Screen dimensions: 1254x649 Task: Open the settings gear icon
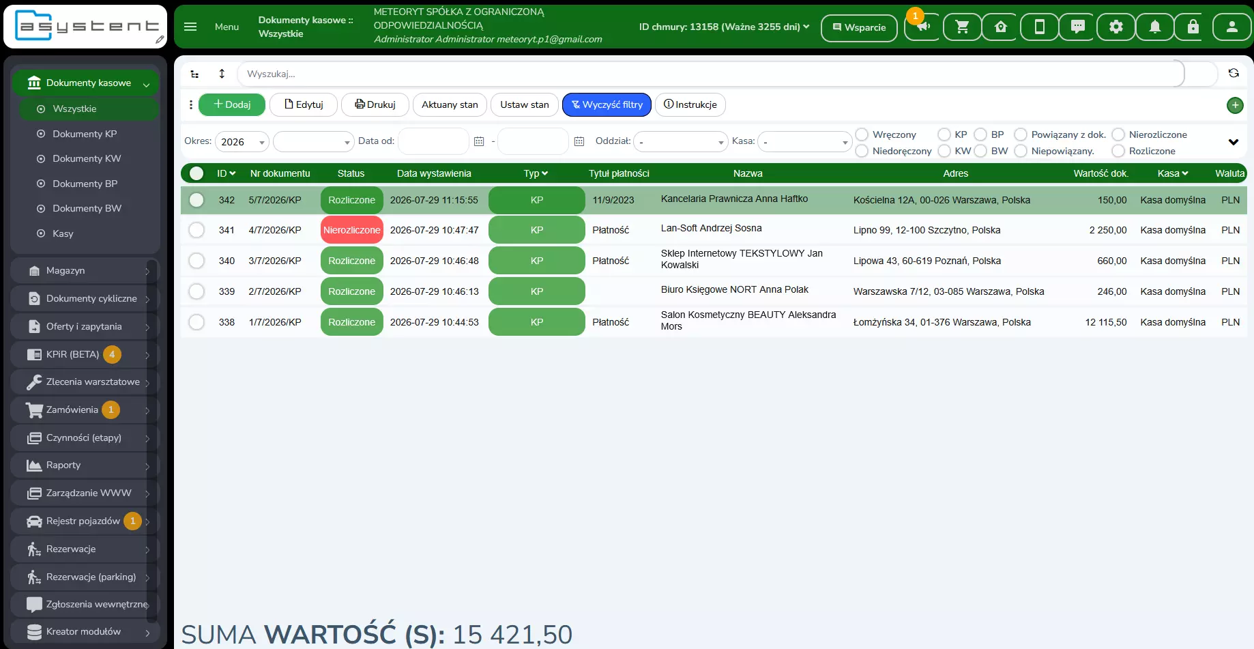(1116, 27)
